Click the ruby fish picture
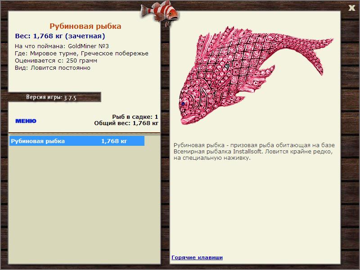Screen dimensions: 360x270 [x=255, y=76]
